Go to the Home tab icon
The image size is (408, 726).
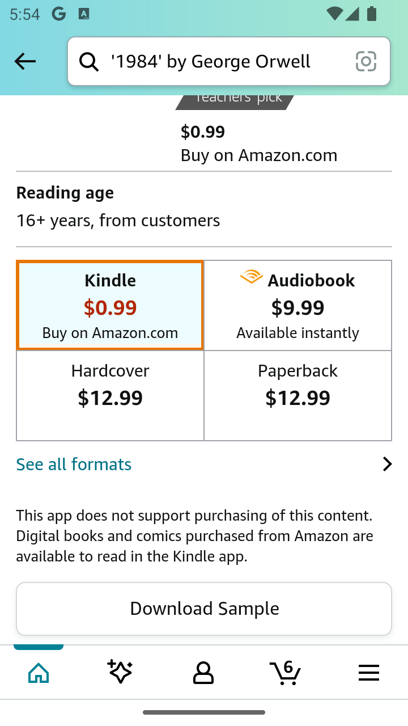point(39,673)
